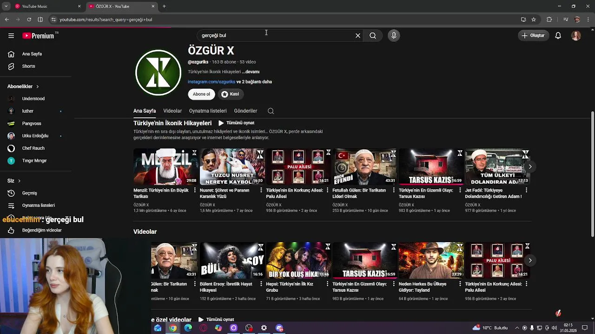The height and width of the screenshot is (334, 595).
Task: Open more options for Tarsus Kazısı video in Türkiye'nin İkonik Hikayeleri row
Action: pyautogui.click(x=460, y=190)
